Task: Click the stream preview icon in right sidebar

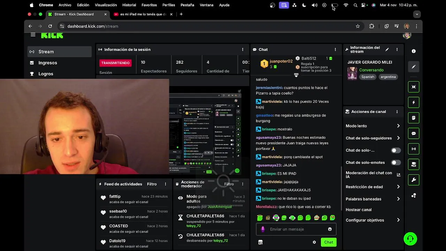Action: pyautogui.click(x=414, y=87)
